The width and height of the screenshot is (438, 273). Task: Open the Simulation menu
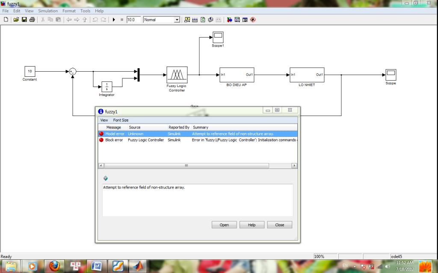(48, 11)
